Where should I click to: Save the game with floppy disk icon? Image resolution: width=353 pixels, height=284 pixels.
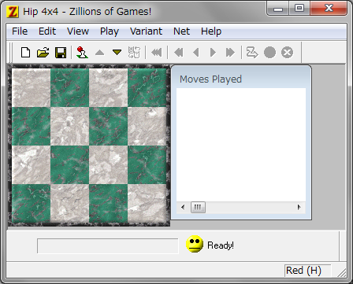61,53
